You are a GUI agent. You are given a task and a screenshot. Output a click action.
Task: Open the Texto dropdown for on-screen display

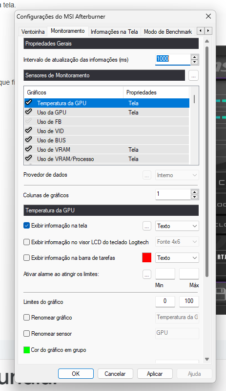pyautogui.click(x=177, y=226)
